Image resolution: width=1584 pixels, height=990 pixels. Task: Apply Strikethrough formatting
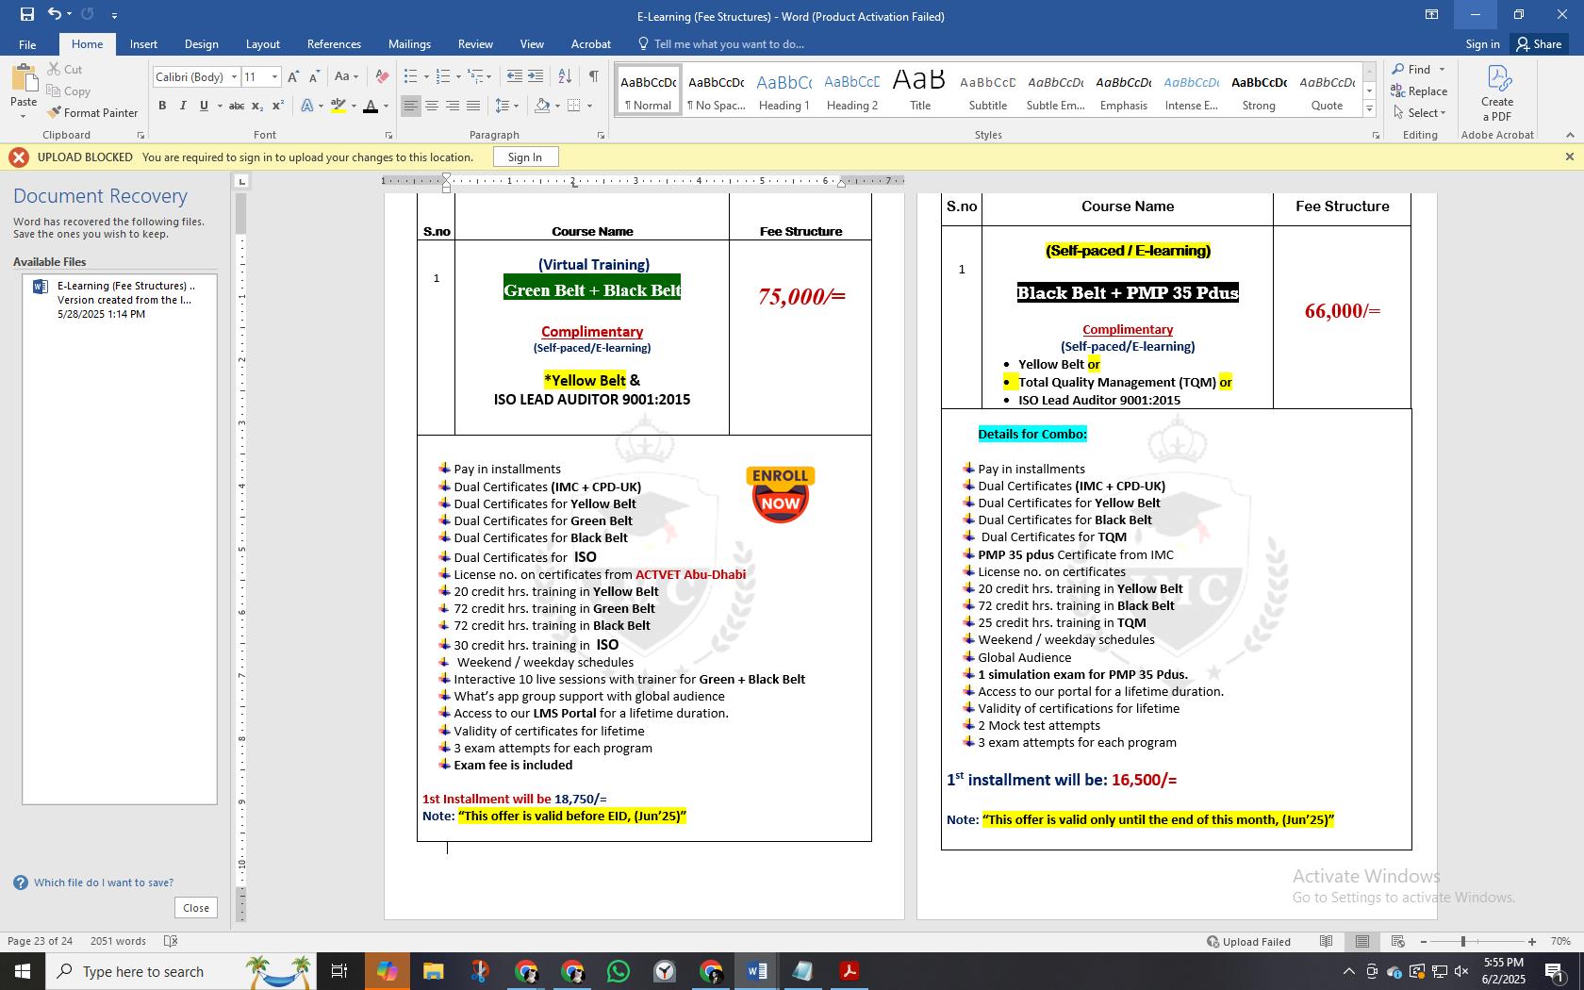point(237,106)
